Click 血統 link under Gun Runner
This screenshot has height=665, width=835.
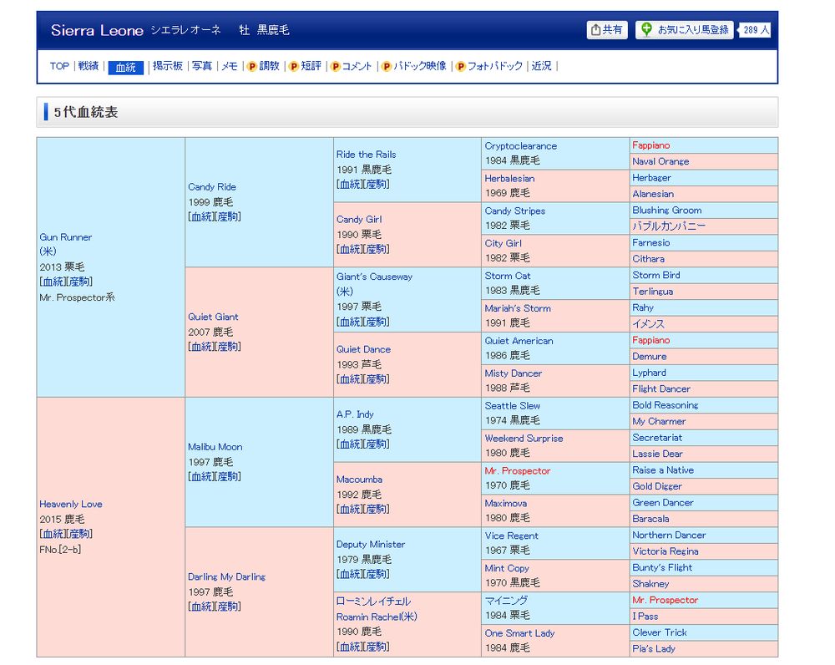click(52, 282)
